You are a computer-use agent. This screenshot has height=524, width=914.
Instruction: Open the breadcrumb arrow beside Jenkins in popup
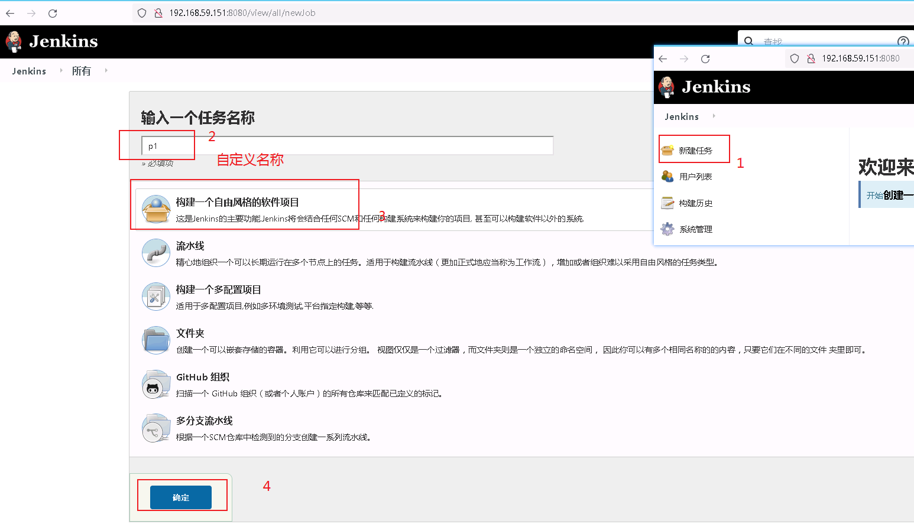pos(714,116)
